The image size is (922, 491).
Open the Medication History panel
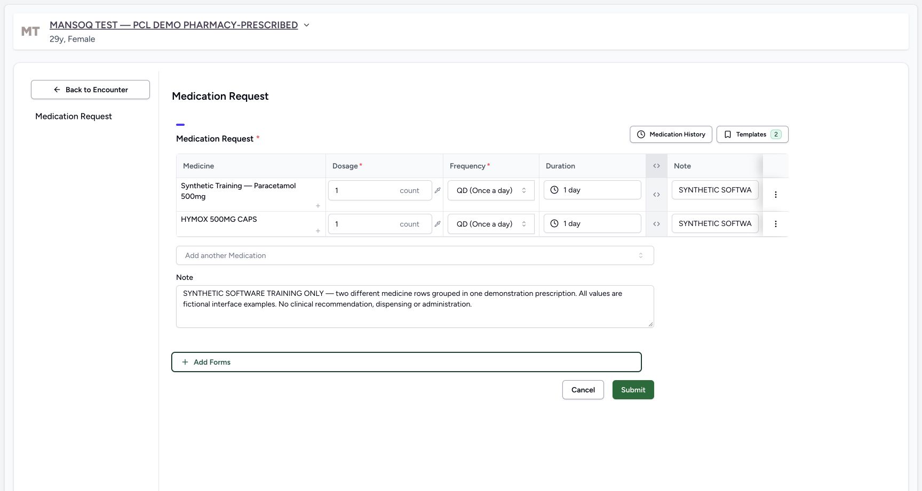pos(671,134)
